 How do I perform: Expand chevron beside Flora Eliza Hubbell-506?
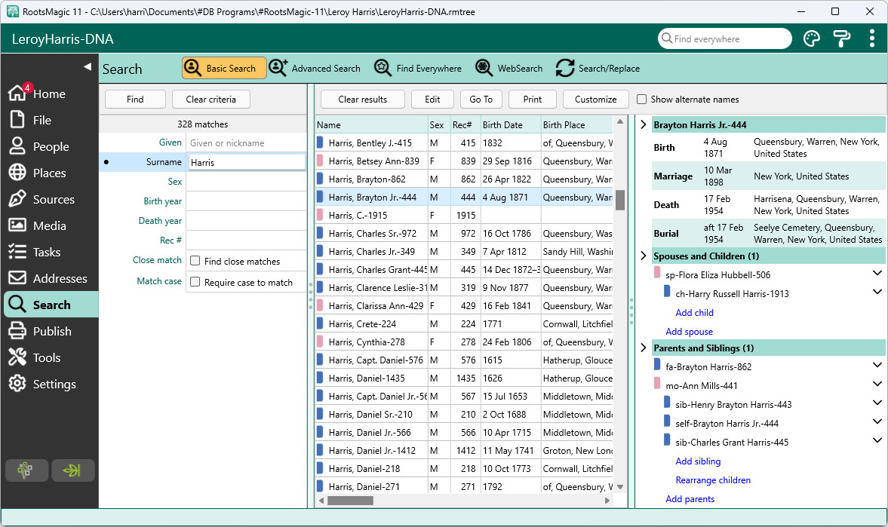pos(877,274)
